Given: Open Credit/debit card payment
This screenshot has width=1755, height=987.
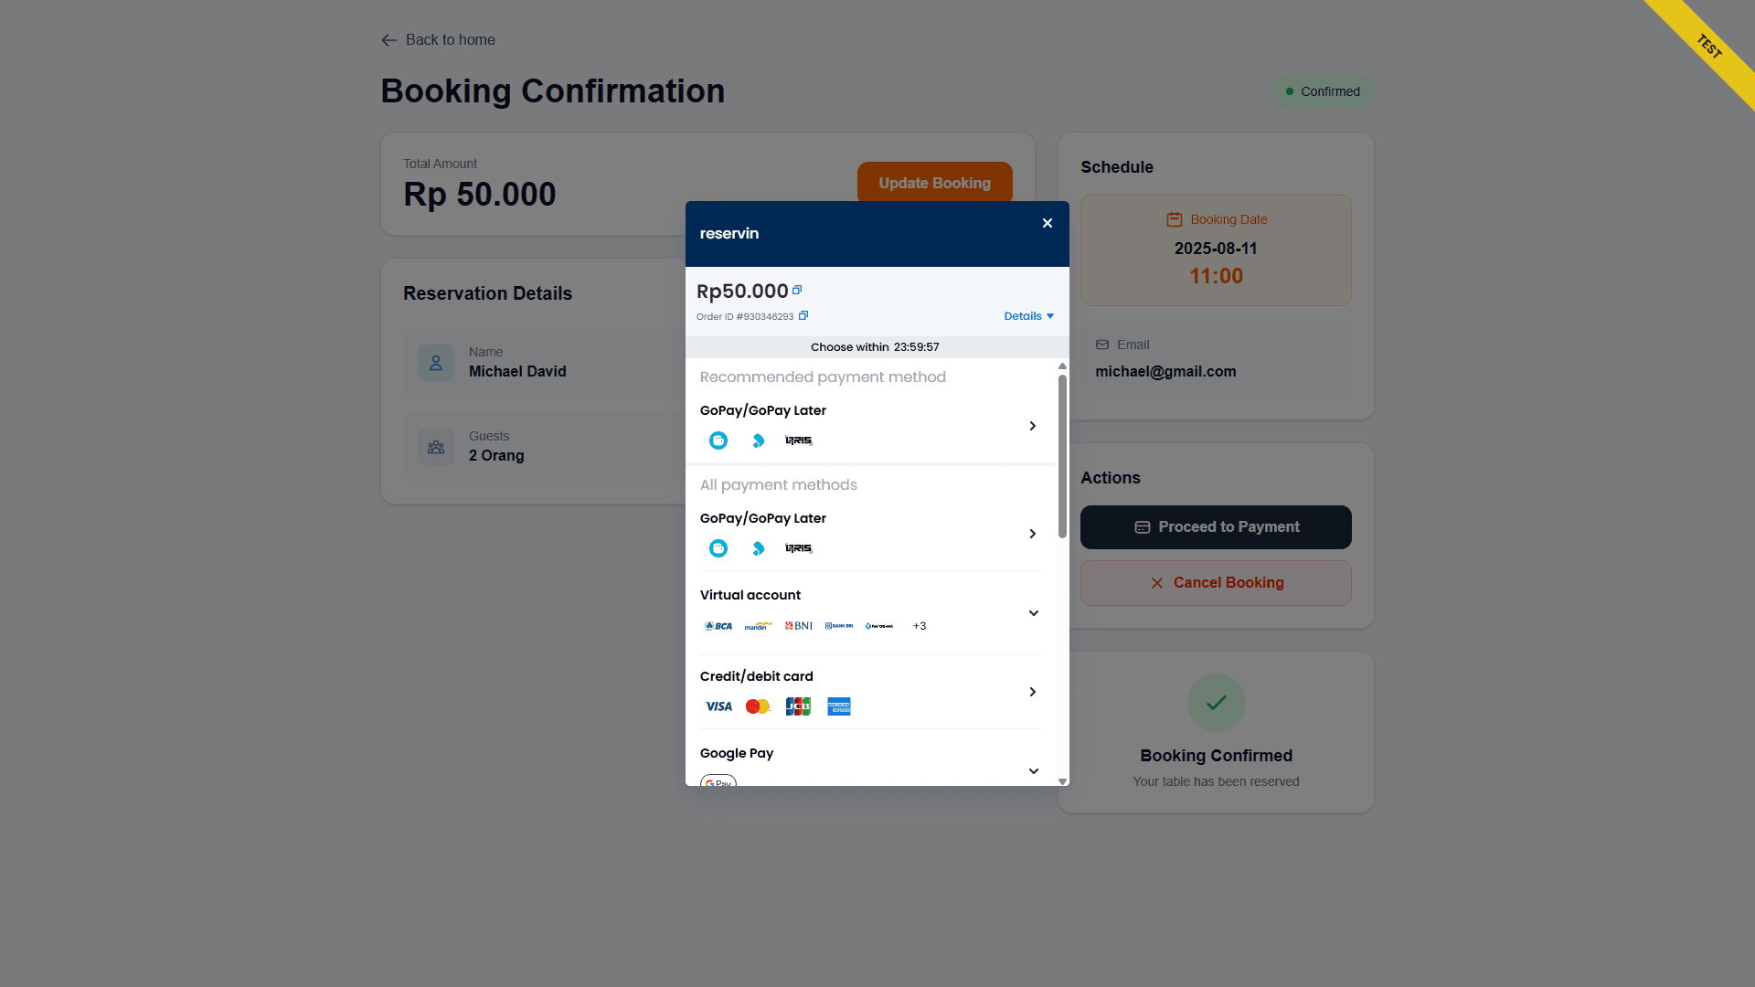Looking at the screenshot, I should coord(870,692).
